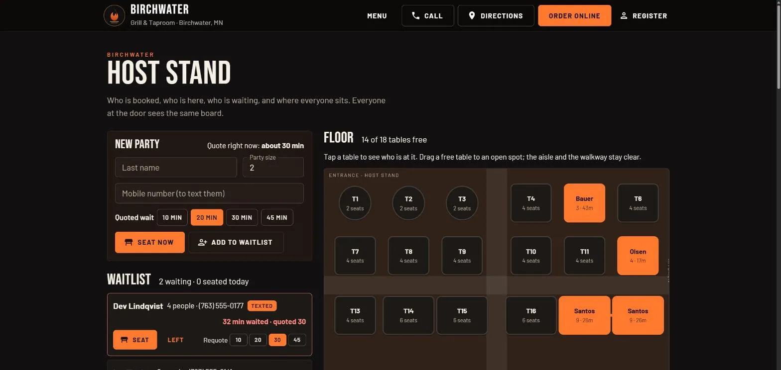Viewport: 781px width, 370px height.
Task: Seat the new party now
Action: coord(150,242)
